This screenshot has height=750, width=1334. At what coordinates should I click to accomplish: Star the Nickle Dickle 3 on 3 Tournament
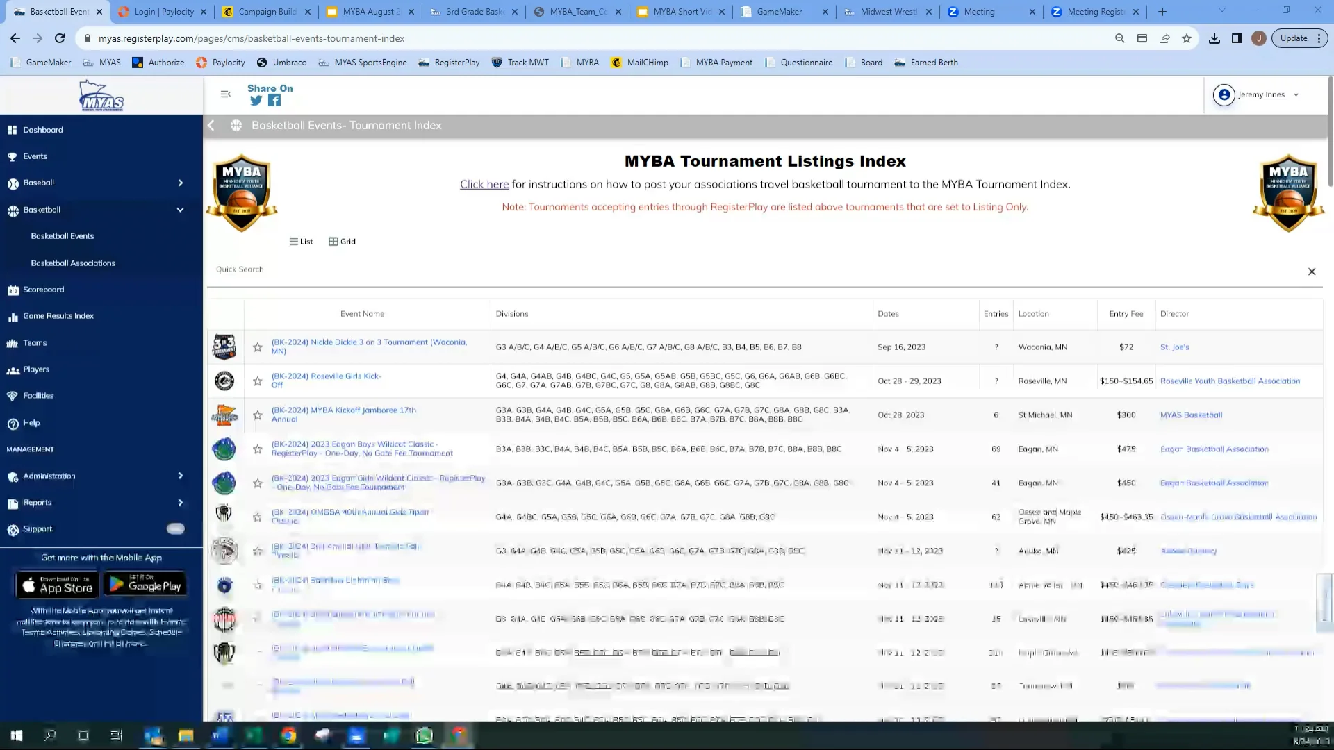coord(257,347)
